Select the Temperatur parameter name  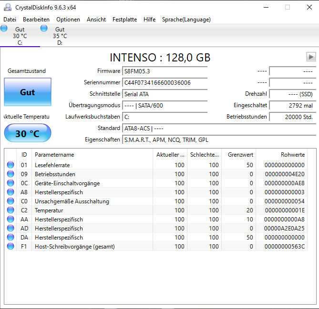(49, 210)
